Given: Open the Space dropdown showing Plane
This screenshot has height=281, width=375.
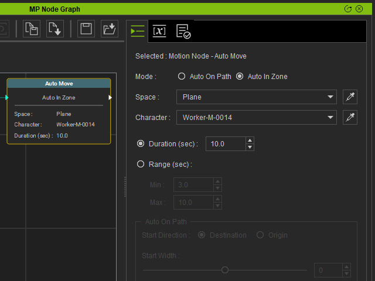Looking at the screenshot, I should coord(257,97).
